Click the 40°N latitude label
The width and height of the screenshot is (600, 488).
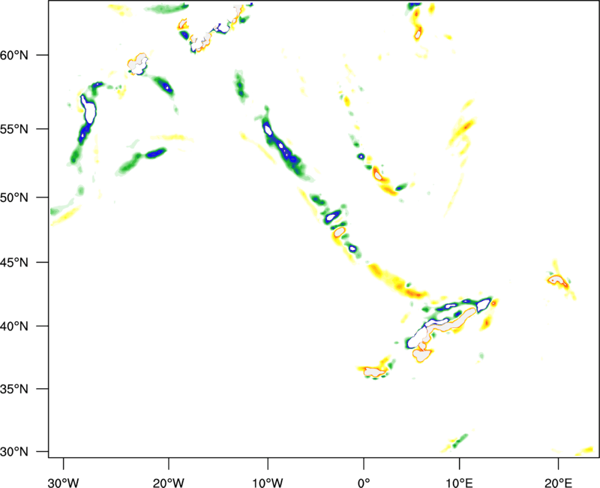pyautogui.click(x=14, y=327)
